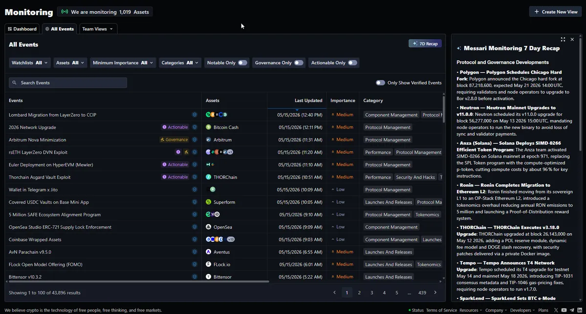Open the 7D Recap button

[x=425, y=43]
